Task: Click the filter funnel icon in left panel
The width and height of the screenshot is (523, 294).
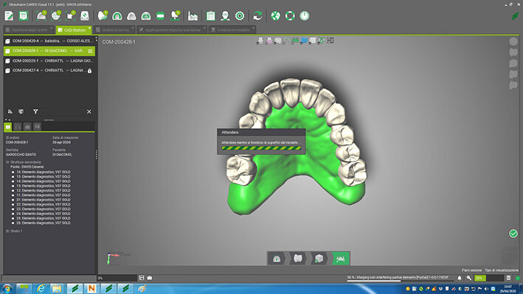Action: tap(35, 112)
